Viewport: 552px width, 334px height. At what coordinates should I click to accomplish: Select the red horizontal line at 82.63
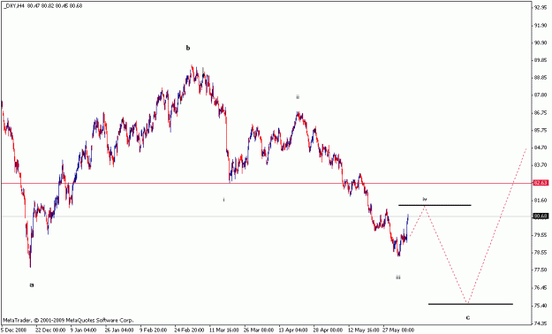pos(266,183)
